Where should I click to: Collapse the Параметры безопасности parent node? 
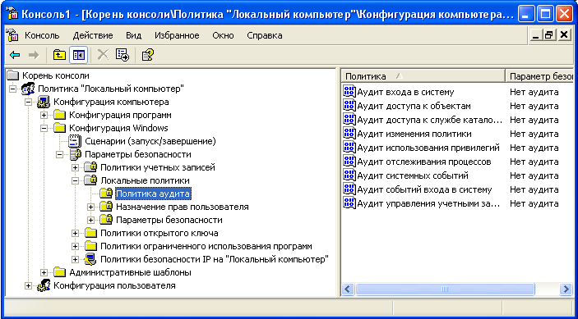pyautogui.click(x=59, y=154)
